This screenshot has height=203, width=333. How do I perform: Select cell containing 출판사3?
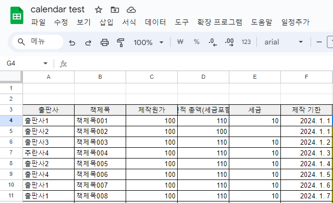(x=49, y=142)
